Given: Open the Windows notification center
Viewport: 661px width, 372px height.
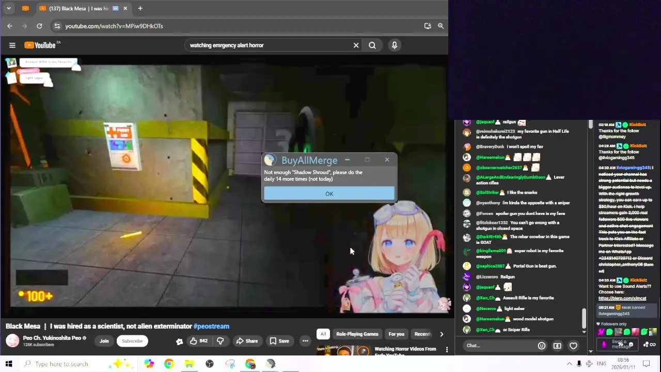Looking at the screenshot, I should click(646, 364).
